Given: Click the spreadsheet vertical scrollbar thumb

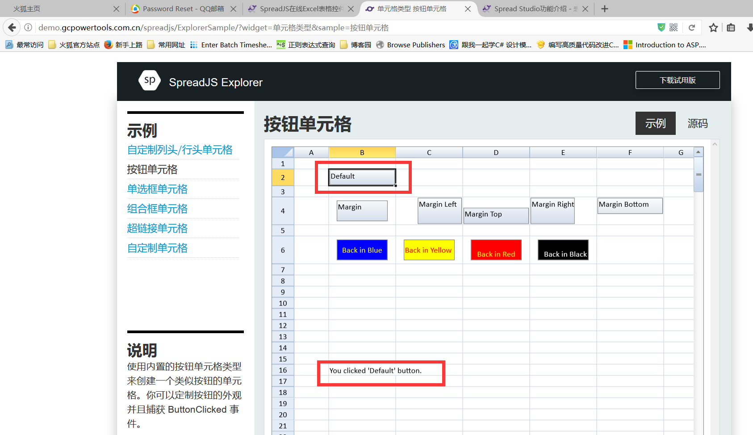Looking at the screenshot, I should point(699,175).
